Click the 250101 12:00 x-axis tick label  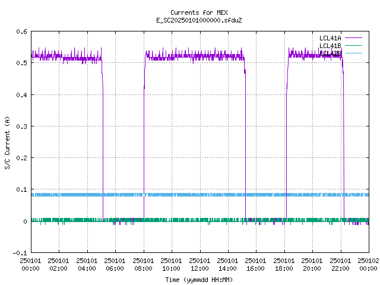(199, 265)
